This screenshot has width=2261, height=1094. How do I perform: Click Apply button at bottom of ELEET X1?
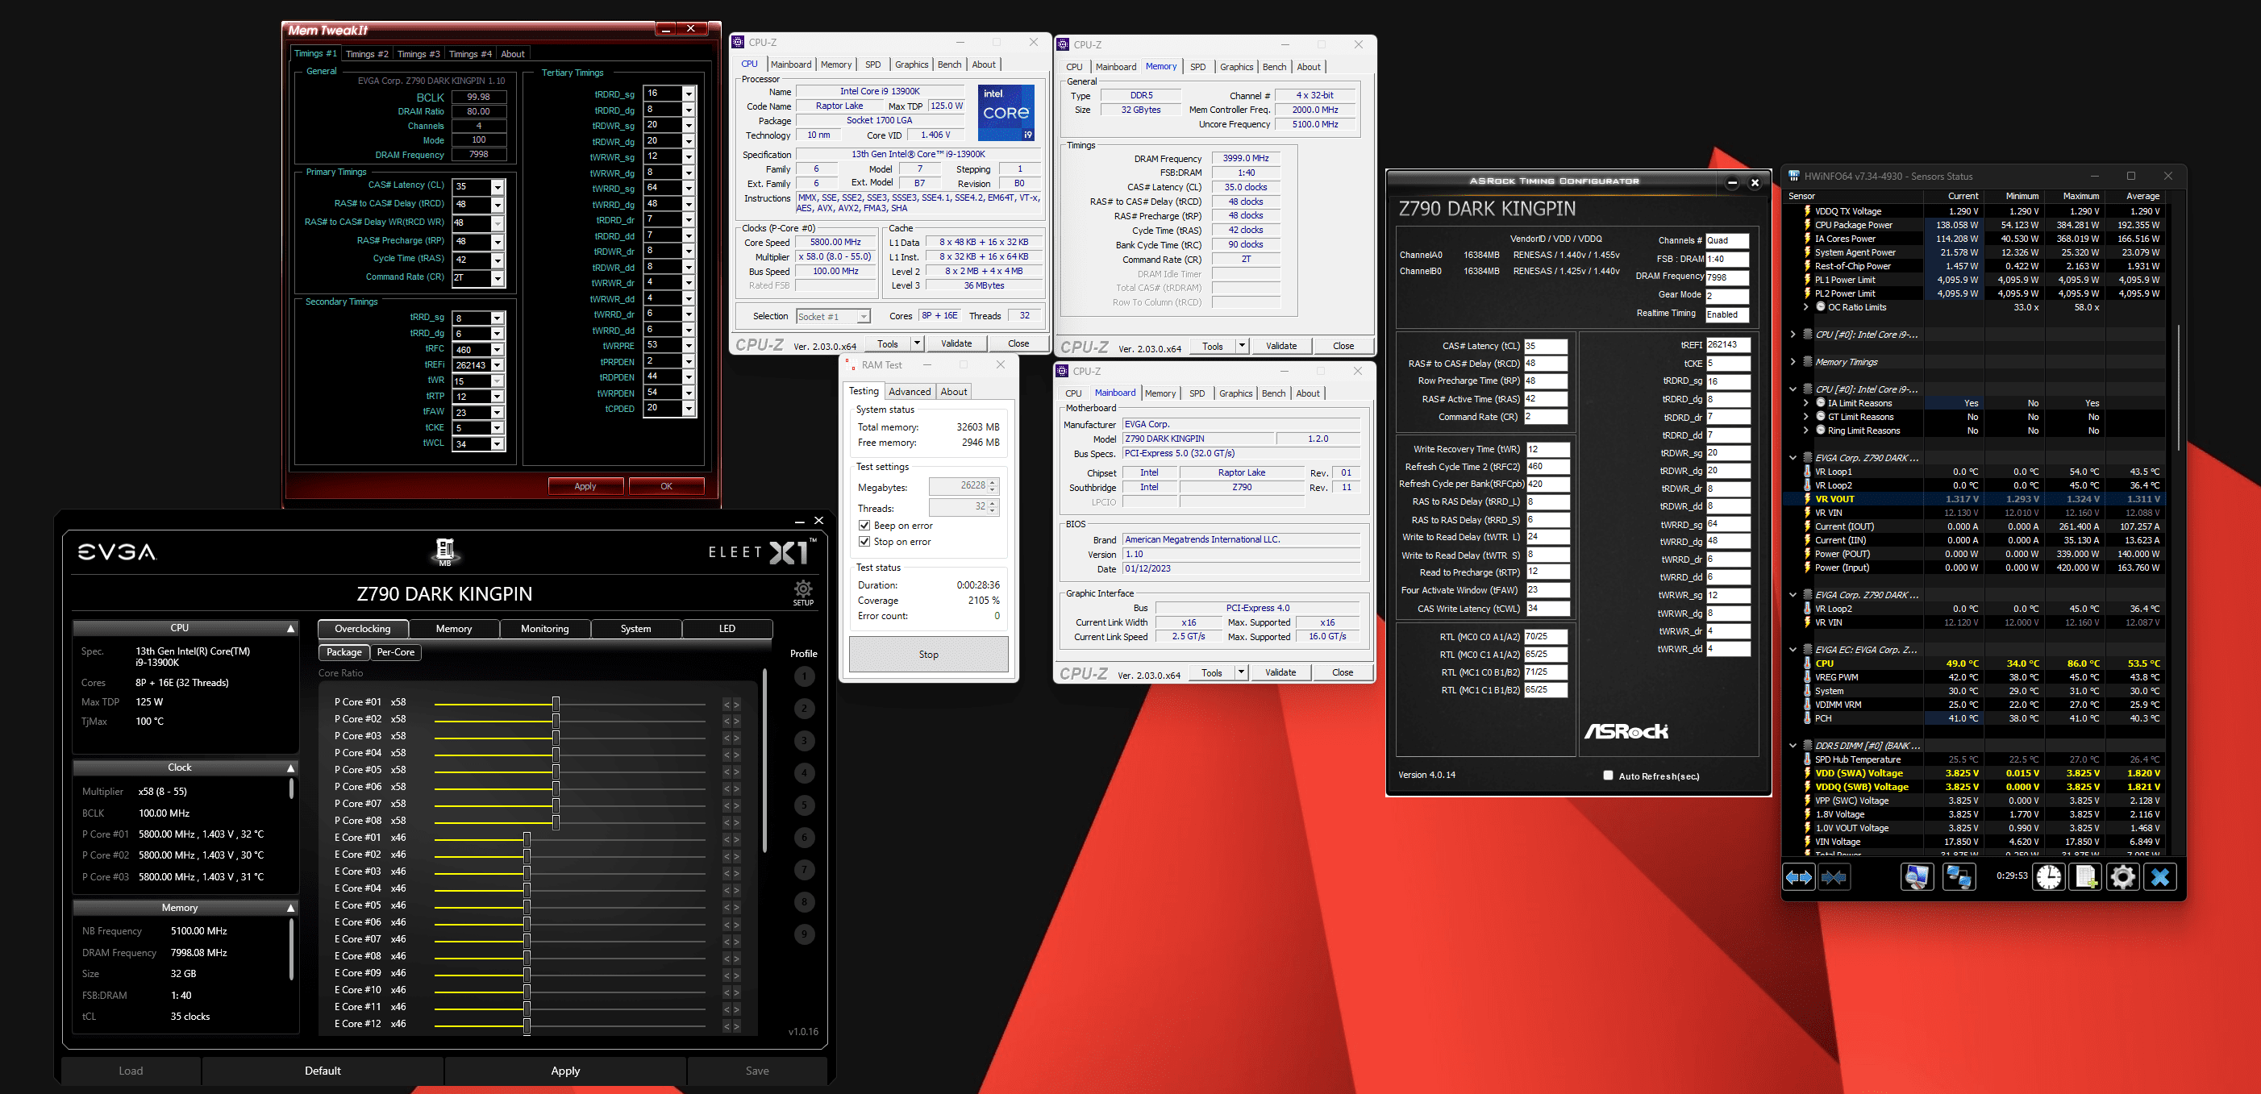(565, 1071)
